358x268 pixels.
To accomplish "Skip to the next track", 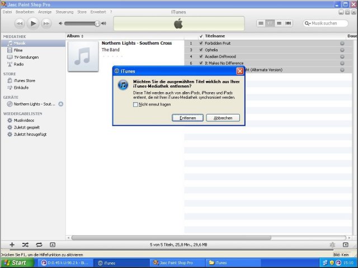I will point(46,23).
